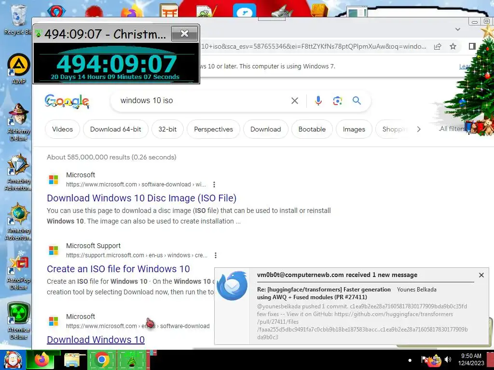Screen dimensions: 494x370
Task: Click the magnifier search button
Action: [357, 101]
